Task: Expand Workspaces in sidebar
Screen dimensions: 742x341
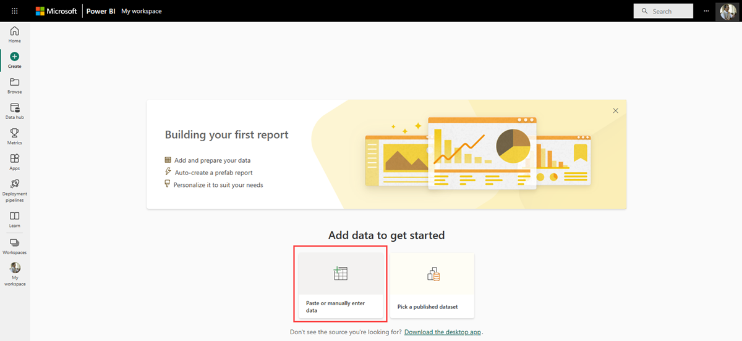Action: (x=15, y=246)
